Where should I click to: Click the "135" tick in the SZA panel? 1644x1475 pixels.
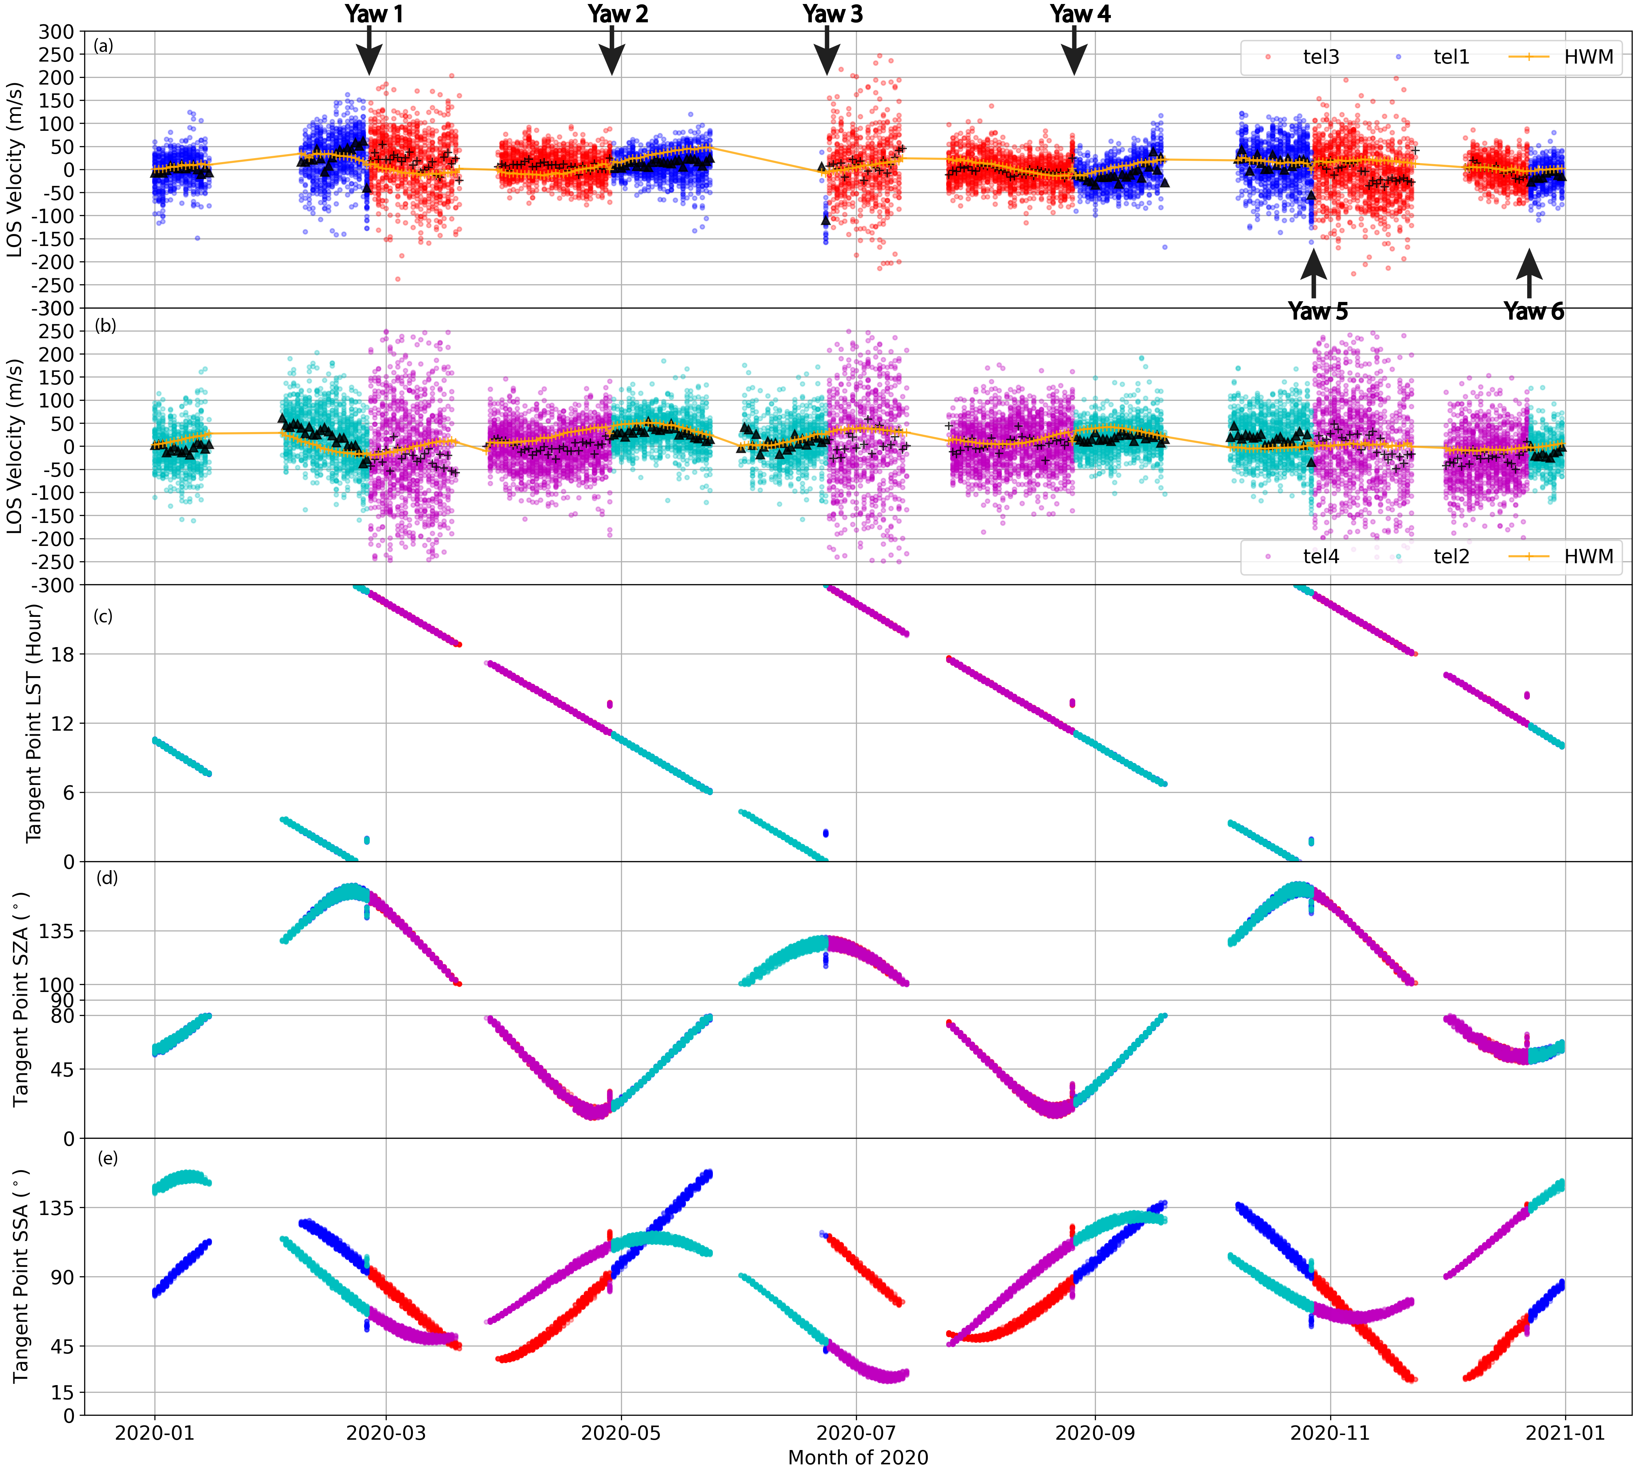tap(57, 931)
